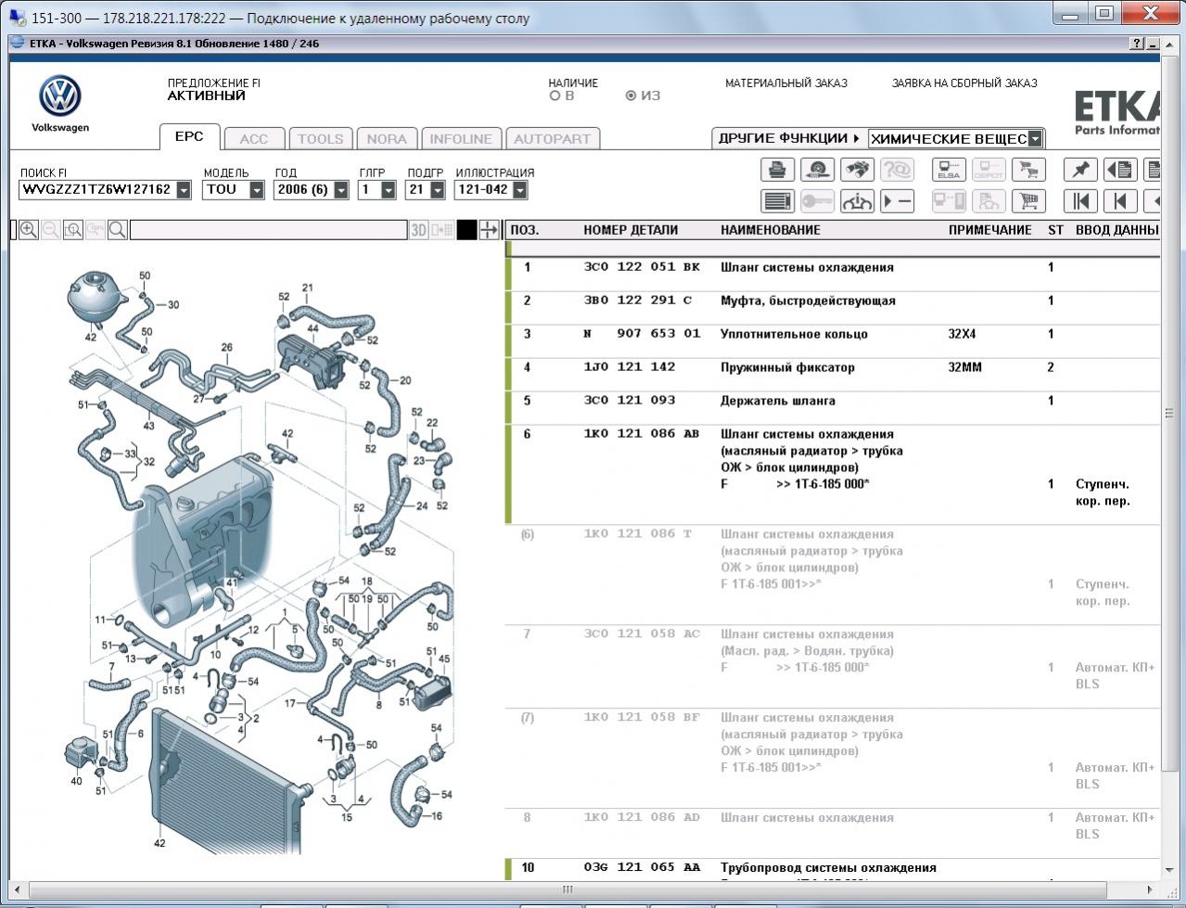Click the document with left arrow icon
The height and width of the screenshot is (908, 1186).
1120,170
